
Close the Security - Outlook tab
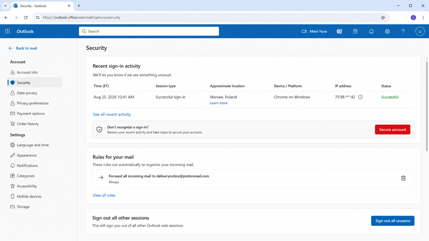coord(69,6)
